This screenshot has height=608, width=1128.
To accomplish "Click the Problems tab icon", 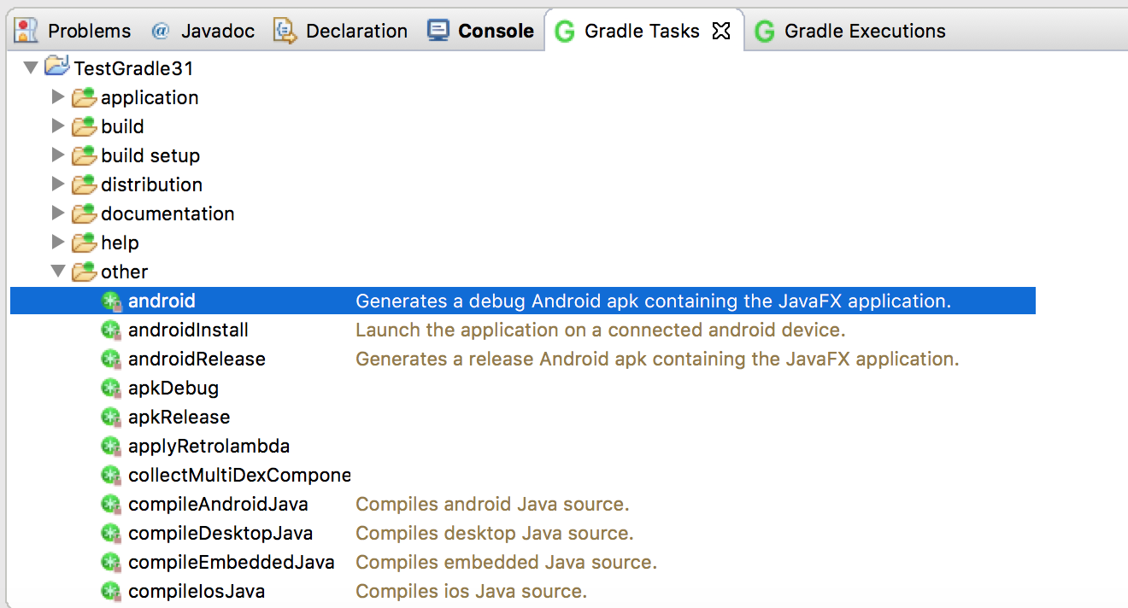I will (x=26, y=32).
